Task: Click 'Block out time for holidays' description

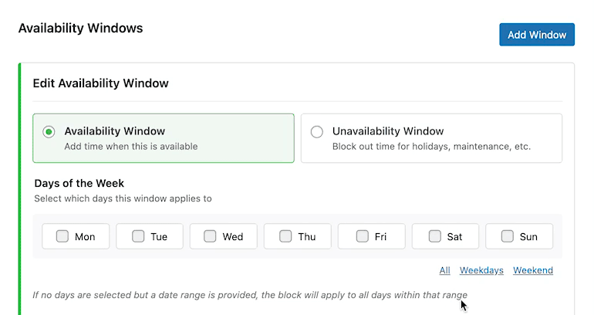Action: [x=431, y=146]
